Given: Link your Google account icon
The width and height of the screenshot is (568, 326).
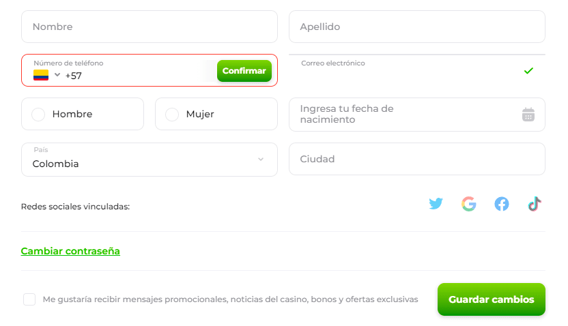Looking at the screenshot, I should point(469,204).
